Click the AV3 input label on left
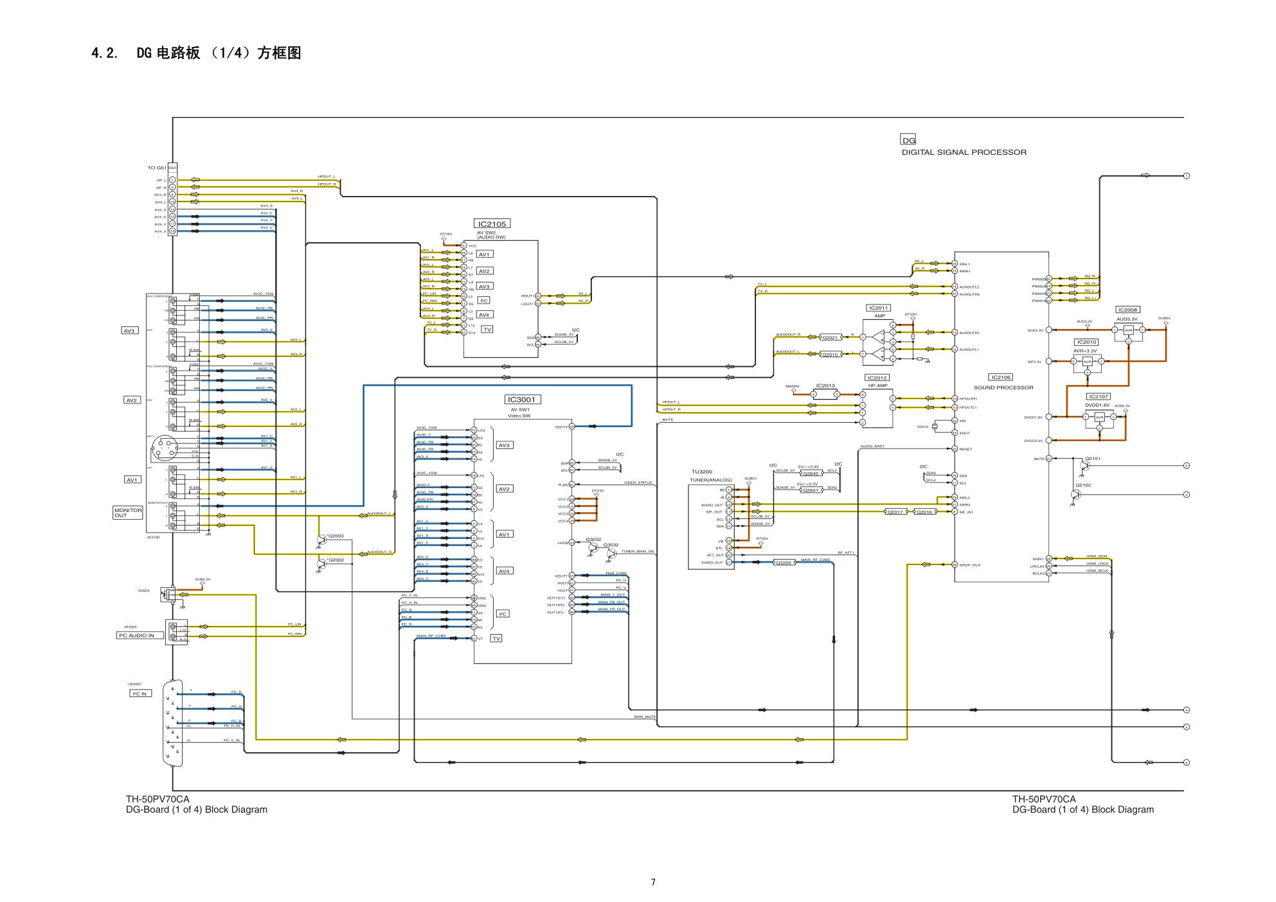1276x902 pixels. (x=130, y=331)
